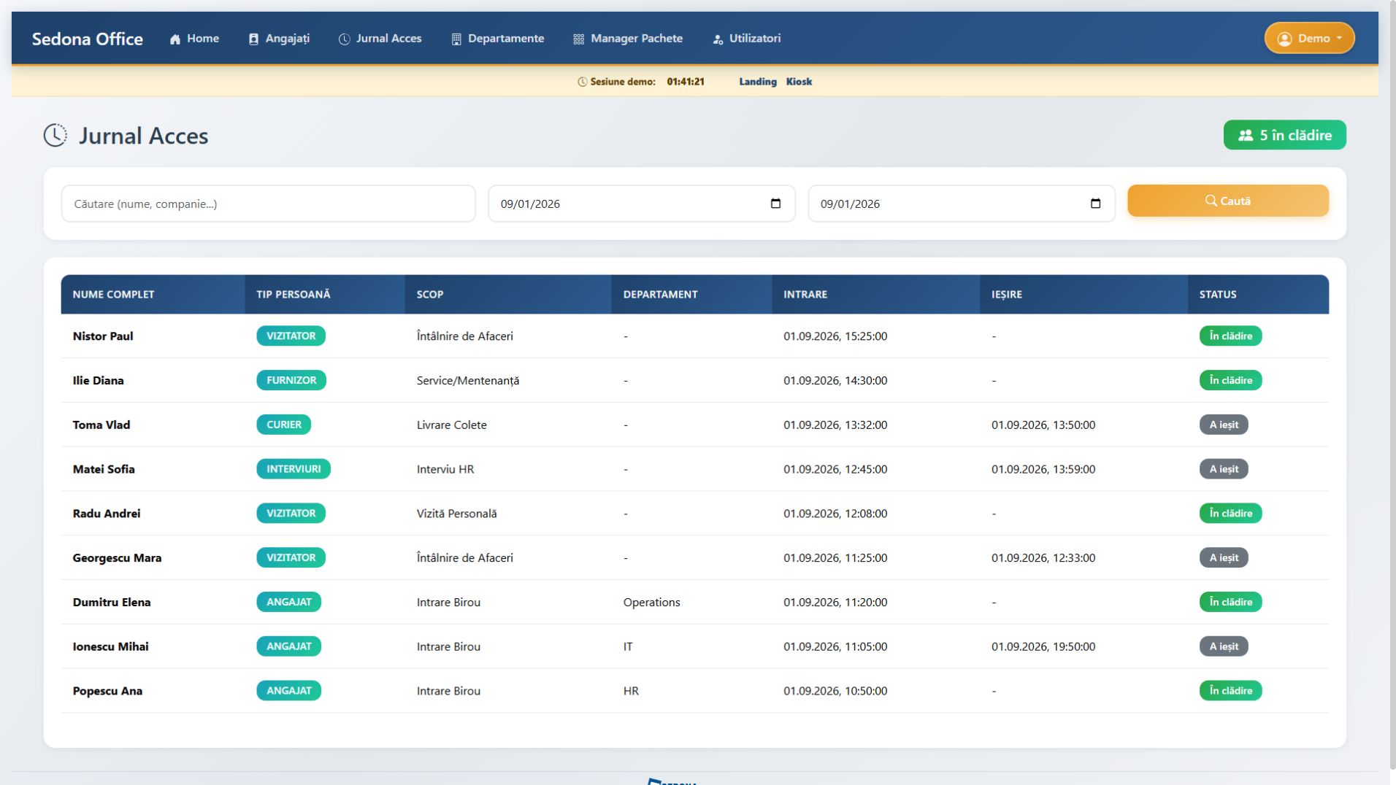Click the Home house icon
The width and height of the screenshot is (1396, 785).
point(175,39)
